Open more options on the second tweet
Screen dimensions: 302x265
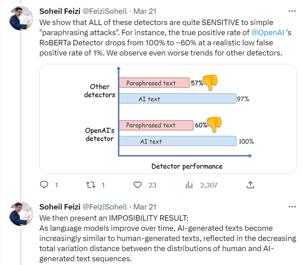coord(291,206)
